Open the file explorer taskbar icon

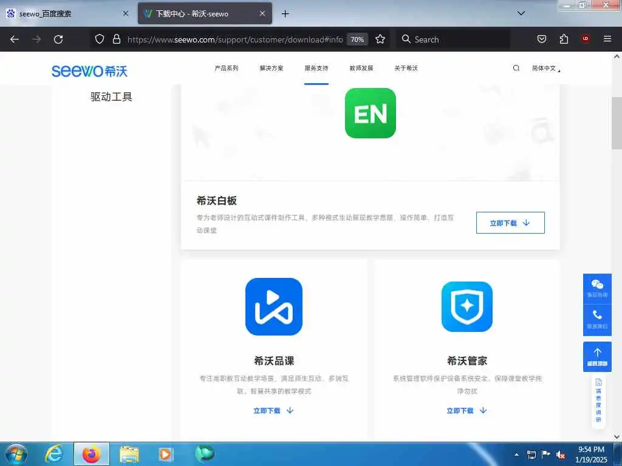129,454
